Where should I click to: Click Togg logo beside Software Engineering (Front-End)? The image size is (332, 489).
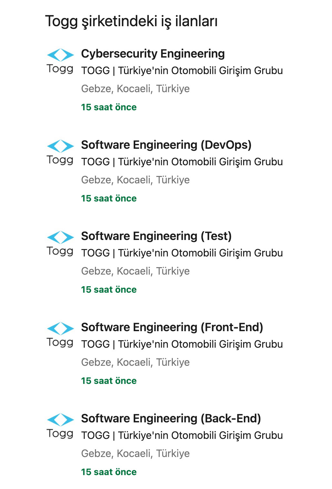60,335
